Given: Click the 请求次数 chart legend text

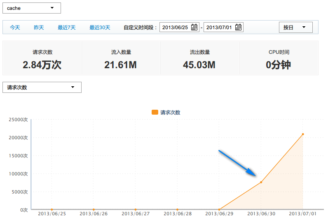Looking at the screenshot, I should click(x=170, y=113).
